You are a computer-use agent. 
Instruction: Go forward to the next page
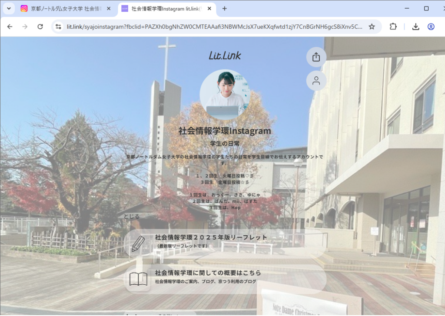tap(25, 26)
